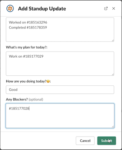Click the Pivotal Tracker app logo

point(10,8)
